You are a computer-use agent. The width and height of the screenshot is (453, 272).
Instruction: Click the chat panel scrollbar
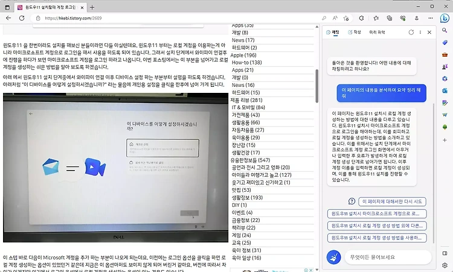pyautogui.click(x=434, y=173)
